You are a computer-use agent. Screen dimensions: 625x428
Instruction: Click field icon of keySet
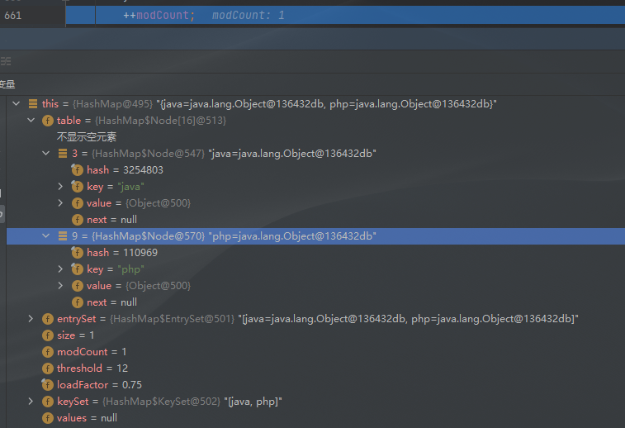coord(48,402)
